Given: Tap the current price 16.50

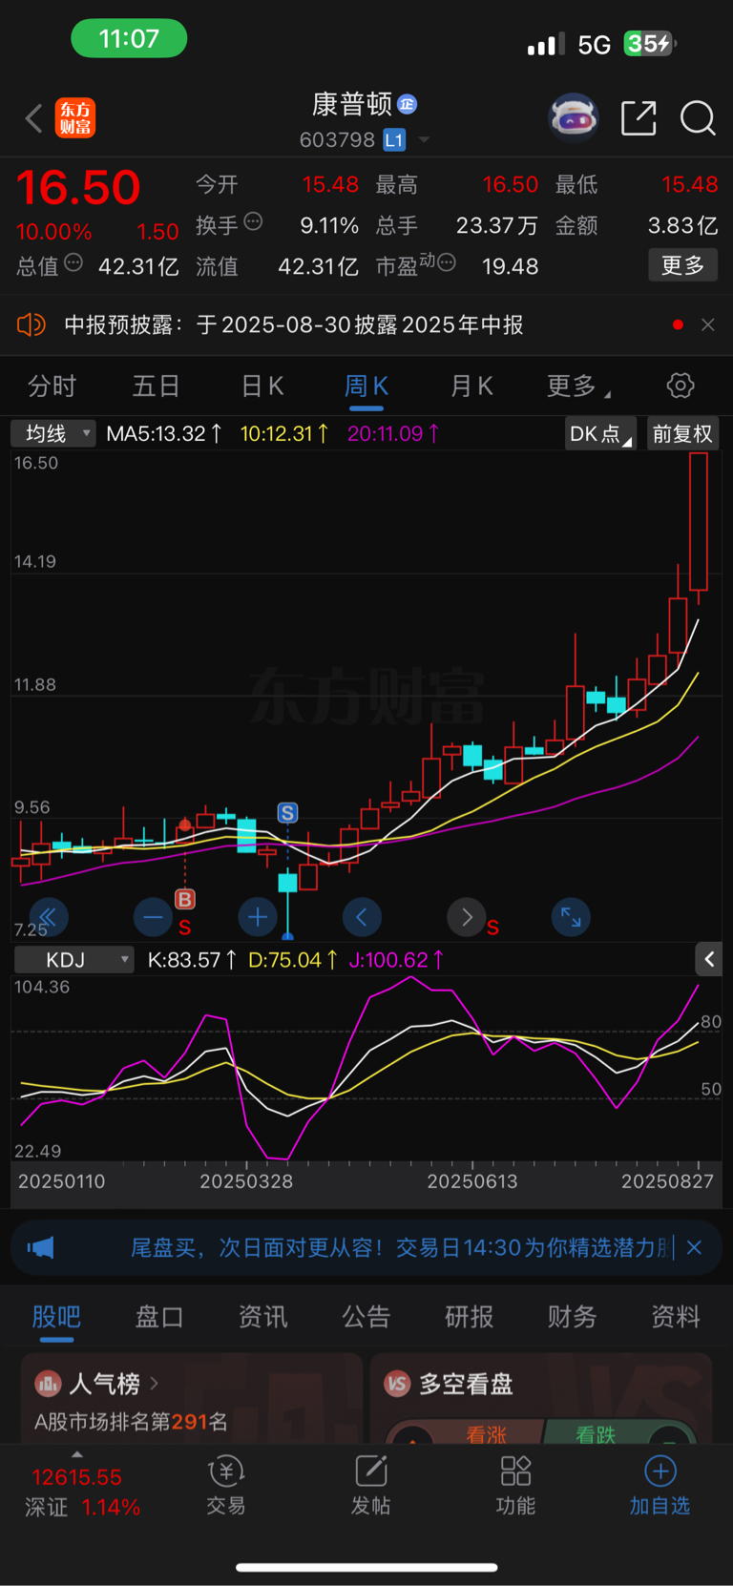Looking at the screenshot, I should pyautogui.click(x=78, y=187).
